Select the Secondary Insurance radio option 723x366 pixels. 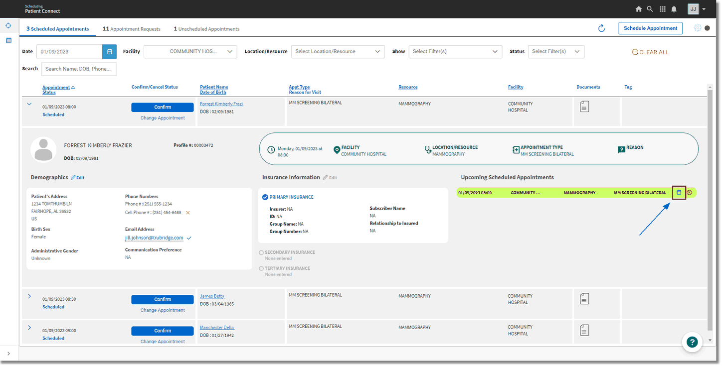(x=261, y=252)
